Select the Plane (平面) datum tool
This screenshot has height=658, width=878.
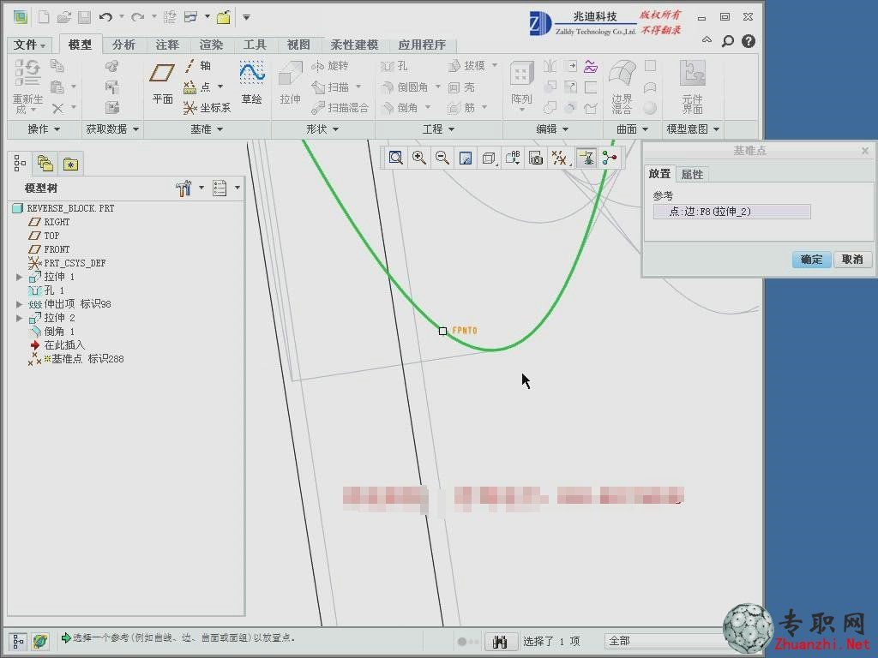[x=162, y=84]
